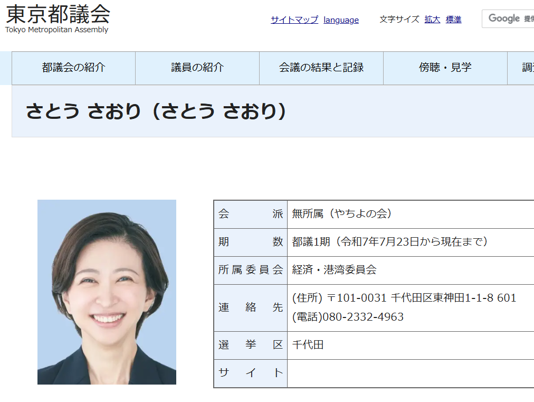Screen dimensions: 534x402
Task: Click the member name page heading
Action: pyautogui.click(x=157, y=111)
